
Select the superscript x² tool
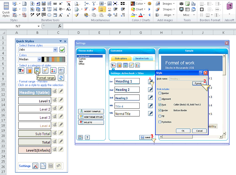(61, 4)
